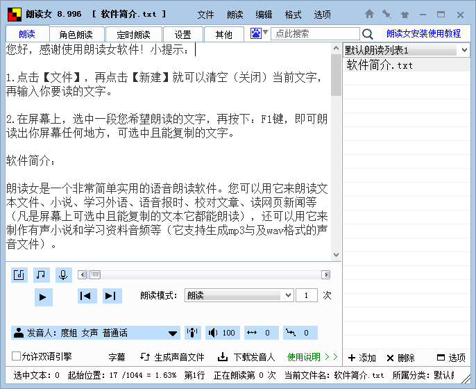Click the speaker person icon
Screen dimensions: 476x389
(x=19, y=333)
